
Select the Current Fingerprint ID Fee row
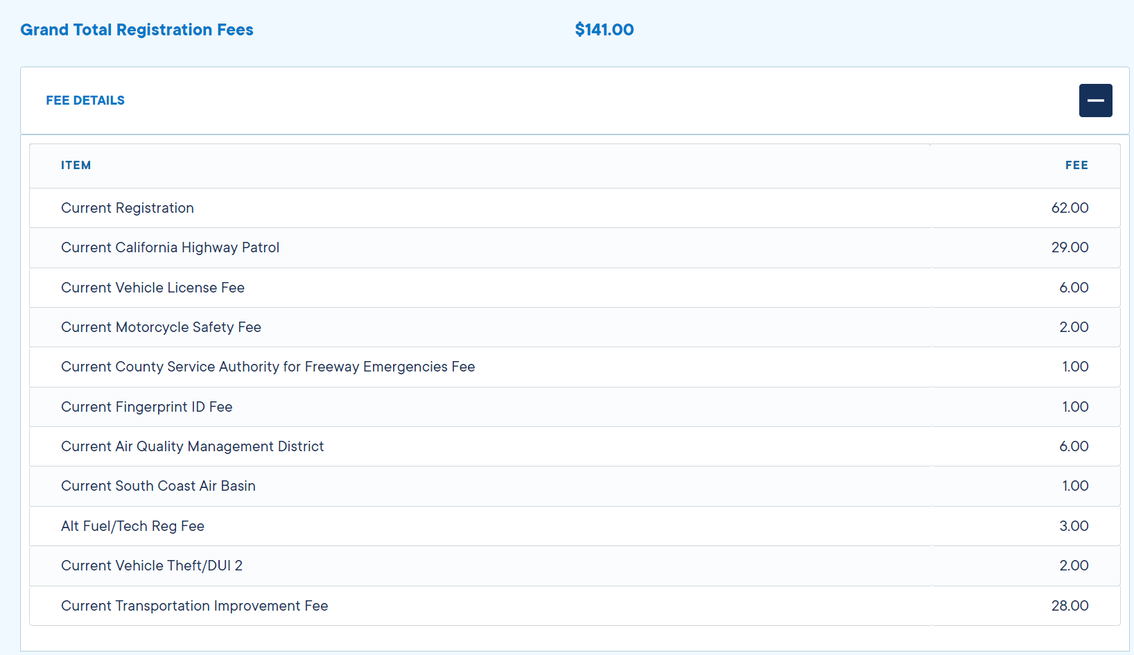tap(146, 407)
